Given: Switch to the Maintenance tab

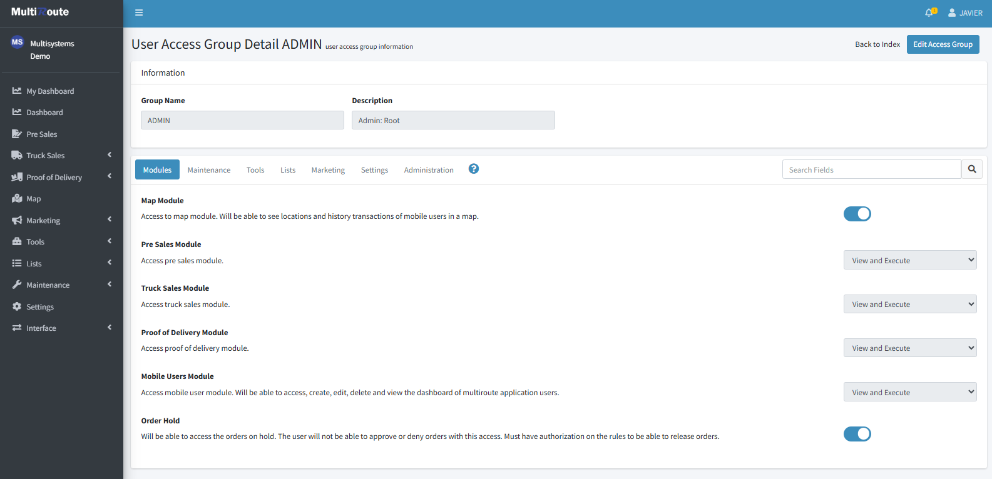Looking at the screenshot, I should (x=209, y=170).
